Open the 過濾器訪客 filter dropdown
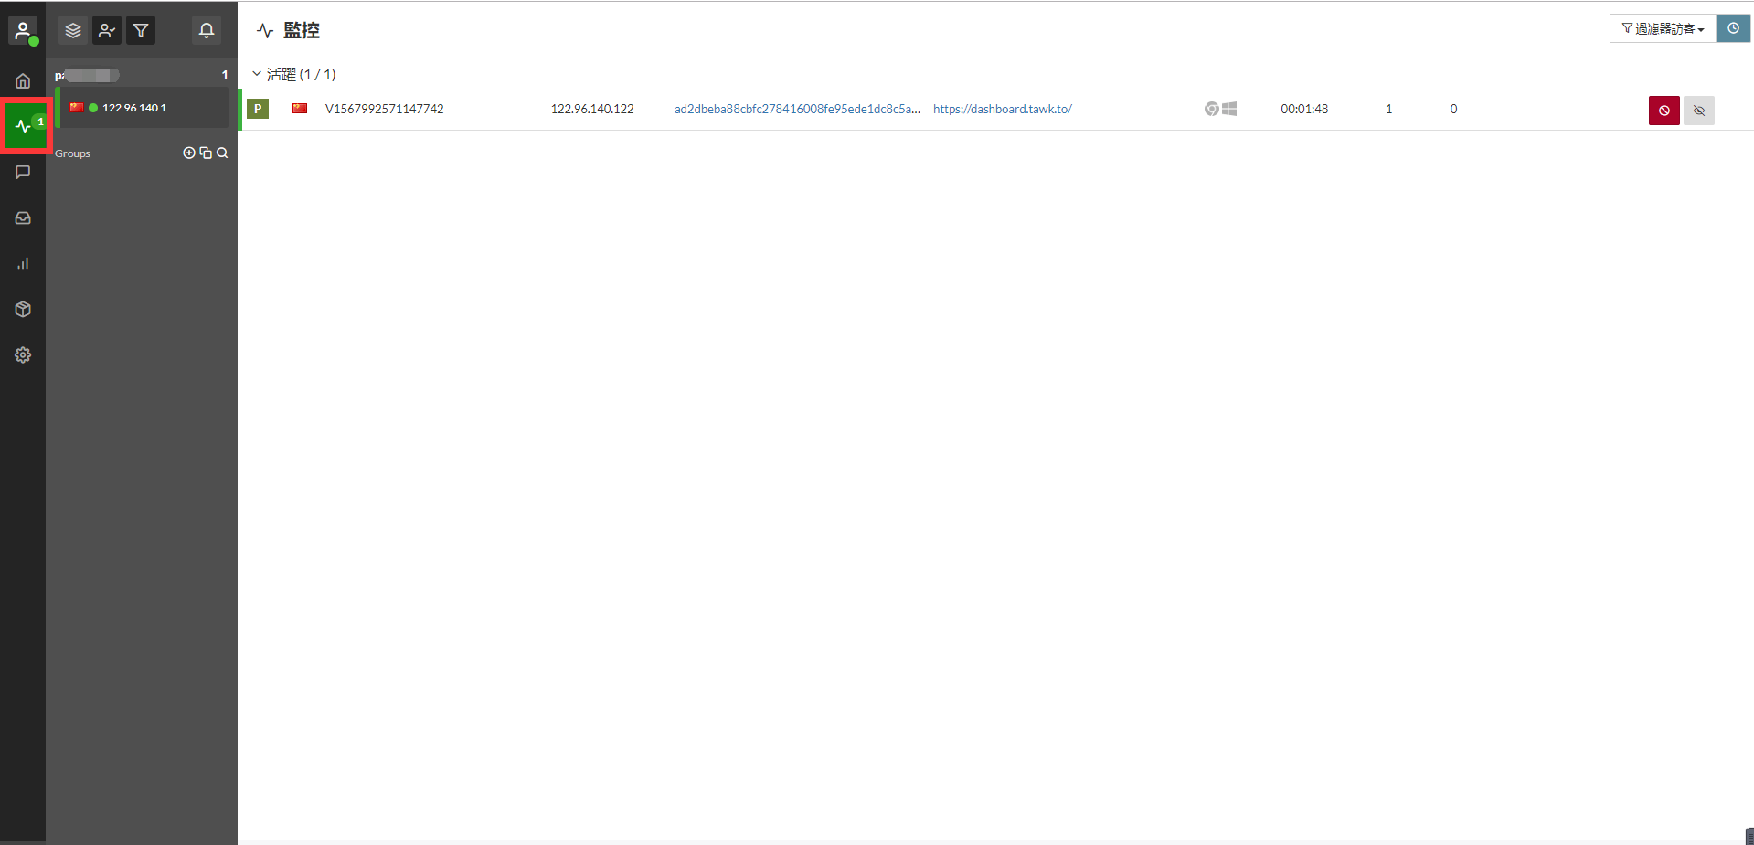1754x845 pixels. click(1662, 29)
